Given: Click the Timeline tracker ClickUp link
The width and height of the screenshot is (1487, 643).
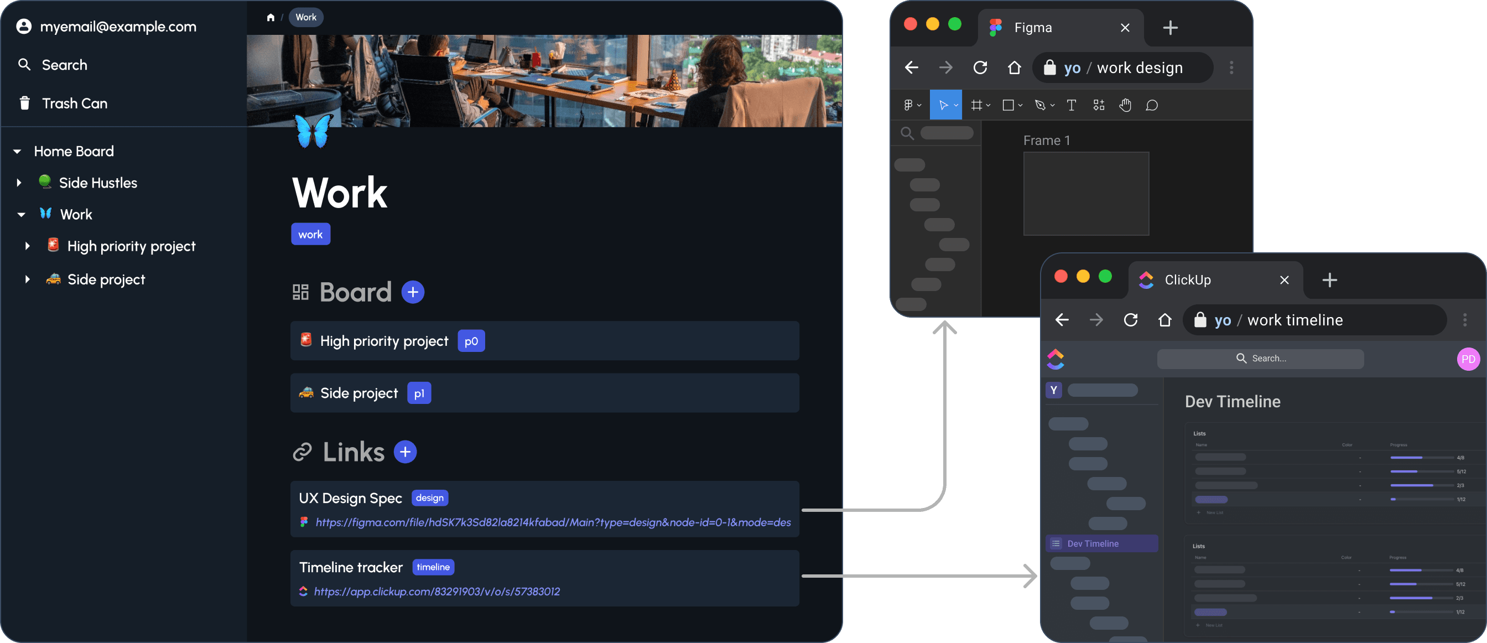Looking at the screenshot, I should click(436, 591).
